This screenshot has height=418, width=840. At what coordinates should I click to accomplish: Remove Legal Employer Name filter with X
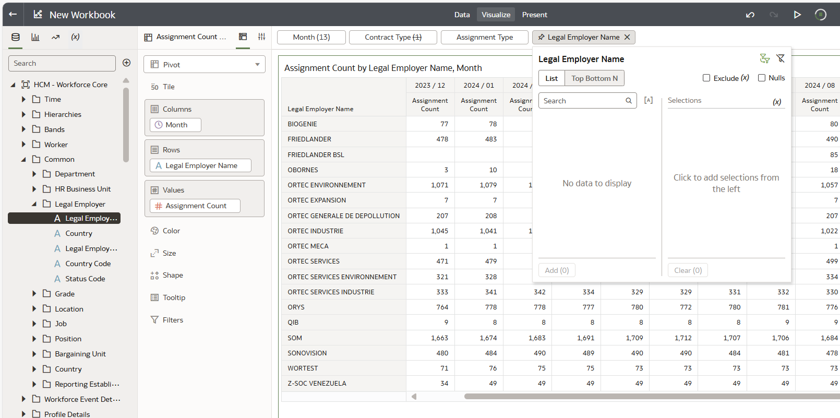pos(627,37)
